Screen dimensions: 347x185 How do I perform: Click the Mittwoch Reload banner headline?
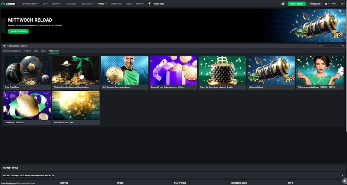30,20
